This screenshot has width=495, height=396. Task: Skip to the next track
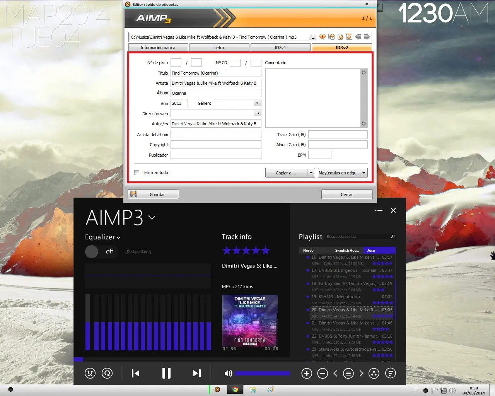coord(197,373)
